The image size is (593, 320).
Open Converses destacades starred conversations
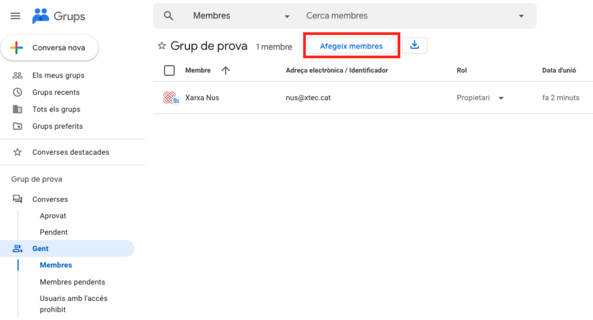[x=70, y=152]
